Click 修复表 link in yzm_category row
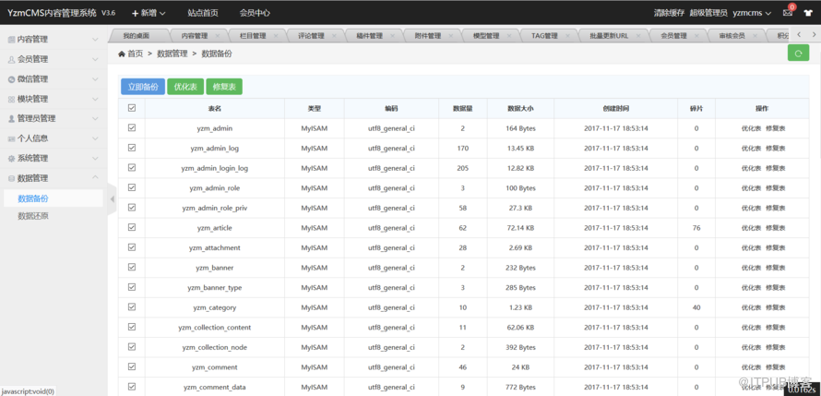This screenshot has width=821, height=396. point(775,307)
